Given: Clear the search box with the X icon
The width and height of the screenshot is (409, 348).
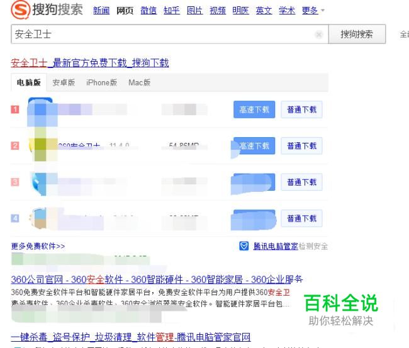Looking at the screenshot, I should point(318,34).
